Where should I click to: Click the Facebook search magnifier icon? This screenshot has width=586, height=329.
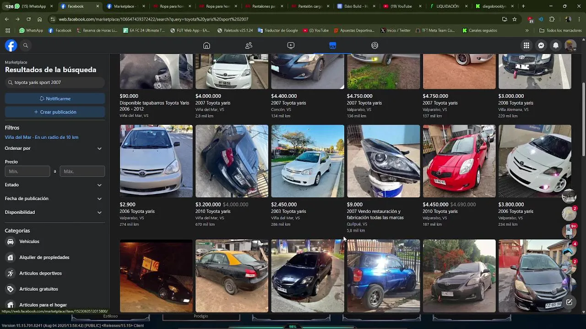(26, 45)
